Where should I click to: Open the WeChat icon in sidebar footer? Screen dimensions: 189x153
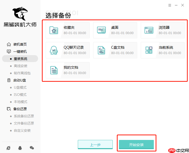[x=32, y=148]
